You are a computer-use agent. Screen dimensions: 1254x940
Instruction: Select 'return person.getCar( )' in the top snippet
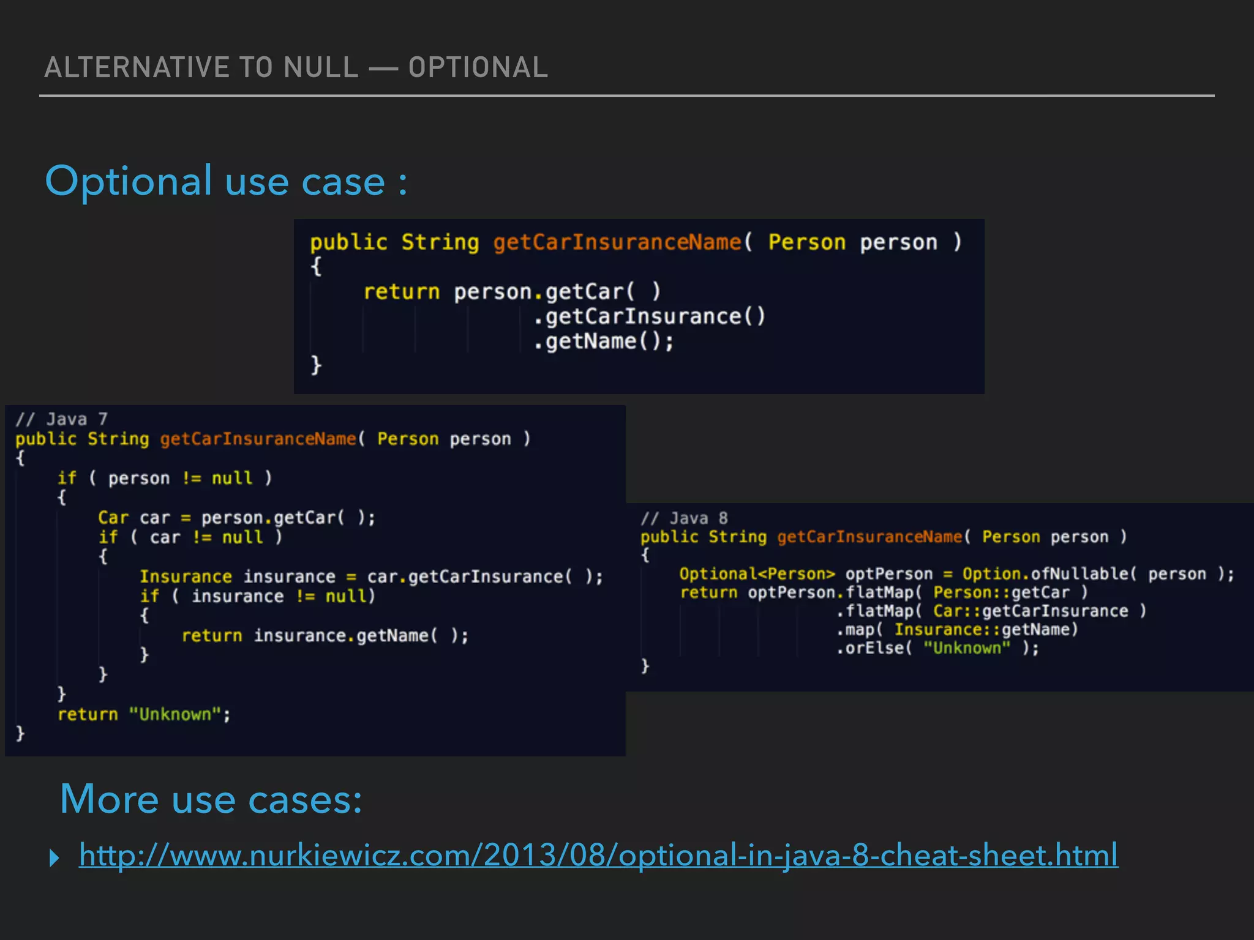[x=512, y=292]
